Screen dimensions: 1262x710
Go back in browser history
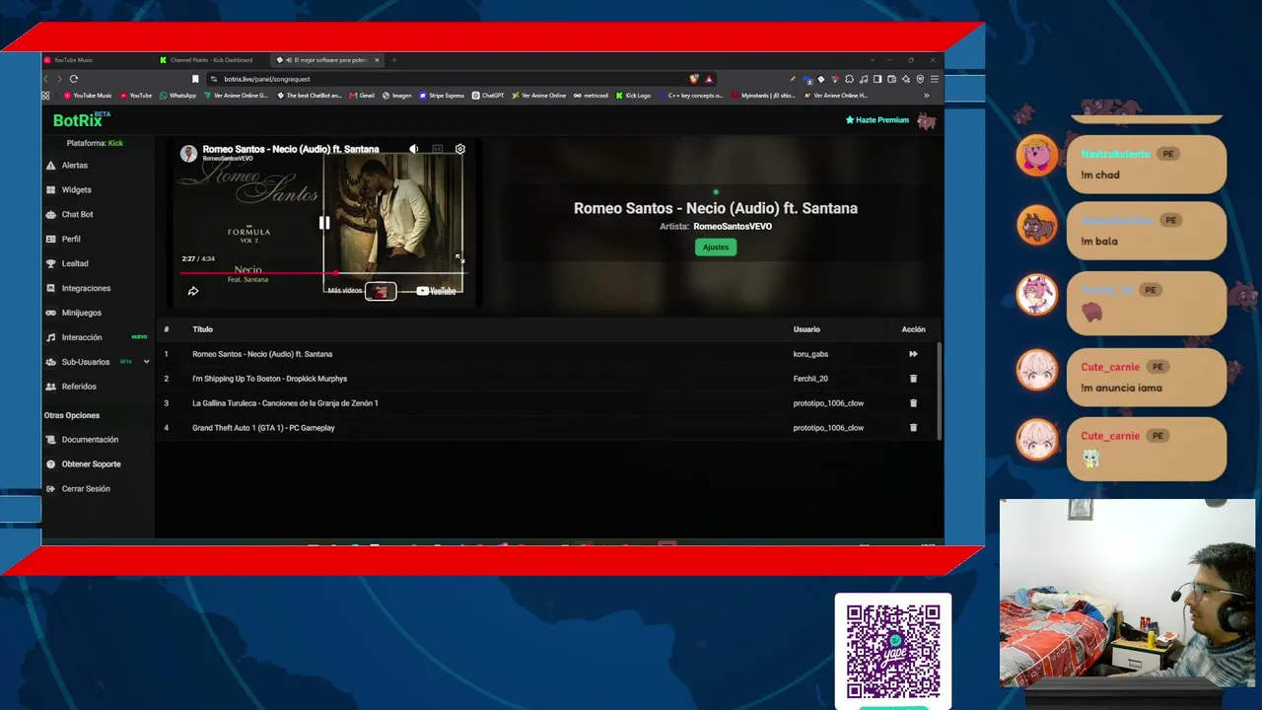45,79
